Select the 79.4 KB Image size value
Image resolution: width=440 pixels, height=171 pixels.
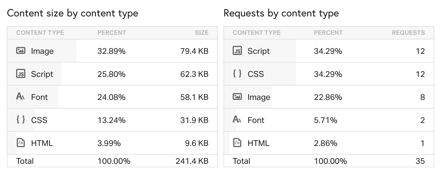[194, 51]
